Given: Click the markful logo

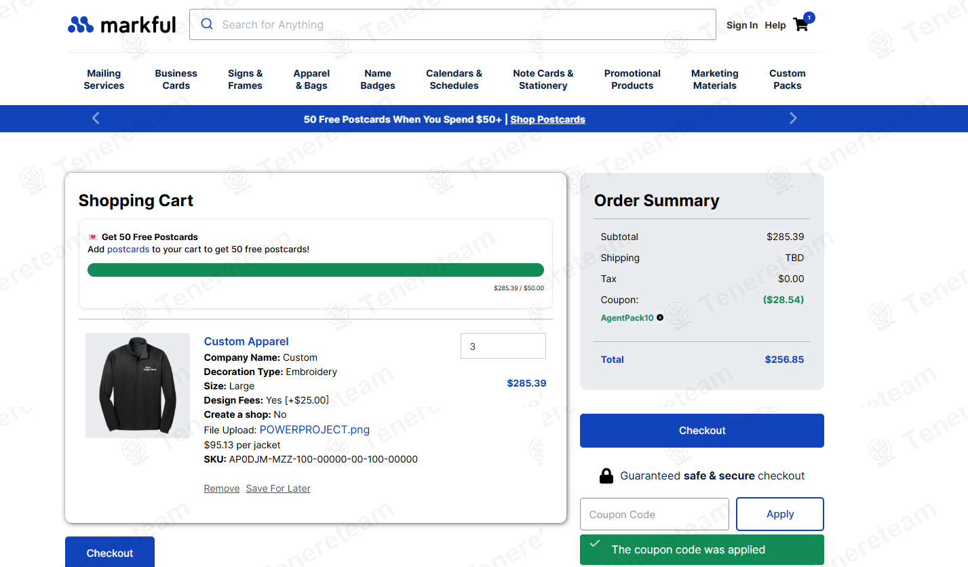Looking at the screenshot, I should click(122, 25).
